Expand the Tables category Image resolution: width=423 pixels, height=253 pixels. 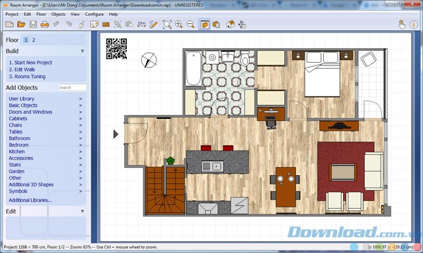click(x=46, y=131)
